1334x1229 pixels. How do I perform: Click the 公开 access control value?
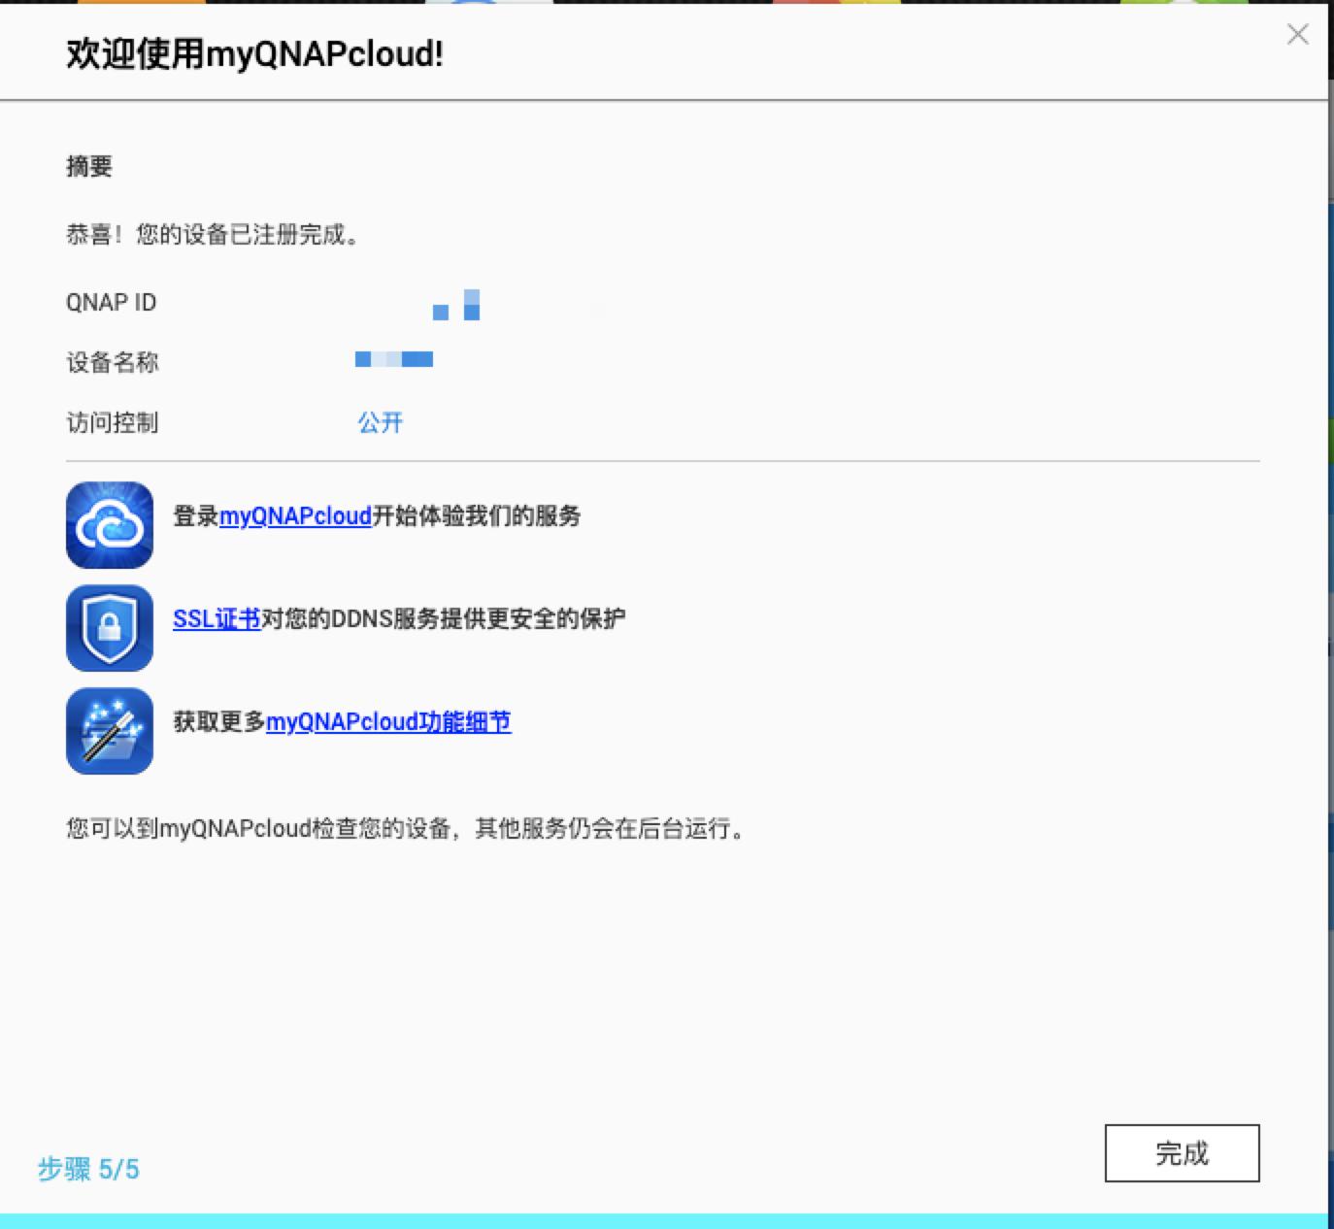(380, 422)
